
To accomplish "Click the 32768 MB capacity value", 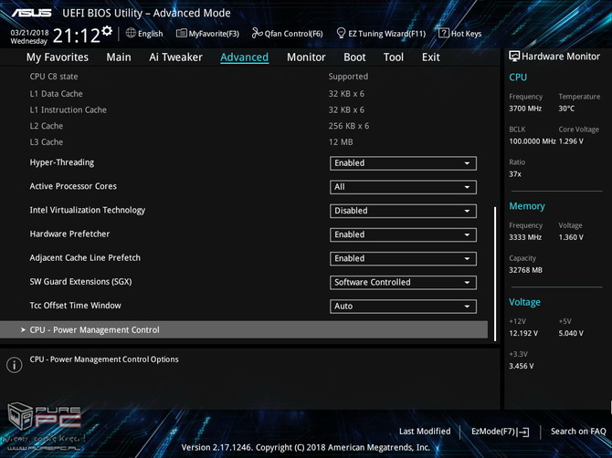I will click(525, 270).
